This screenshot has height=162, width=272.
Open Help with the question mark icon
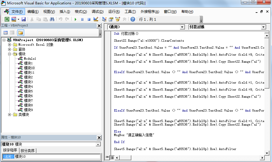click(133, 19)
